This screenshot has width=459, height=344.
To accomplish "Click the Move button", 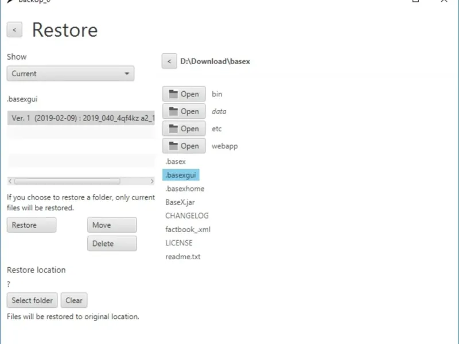I will (x=112, y=225).
